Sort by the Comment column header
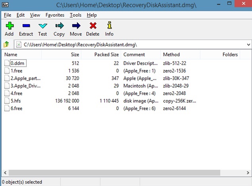Screen dimensions: 252x186 point(141,54)
